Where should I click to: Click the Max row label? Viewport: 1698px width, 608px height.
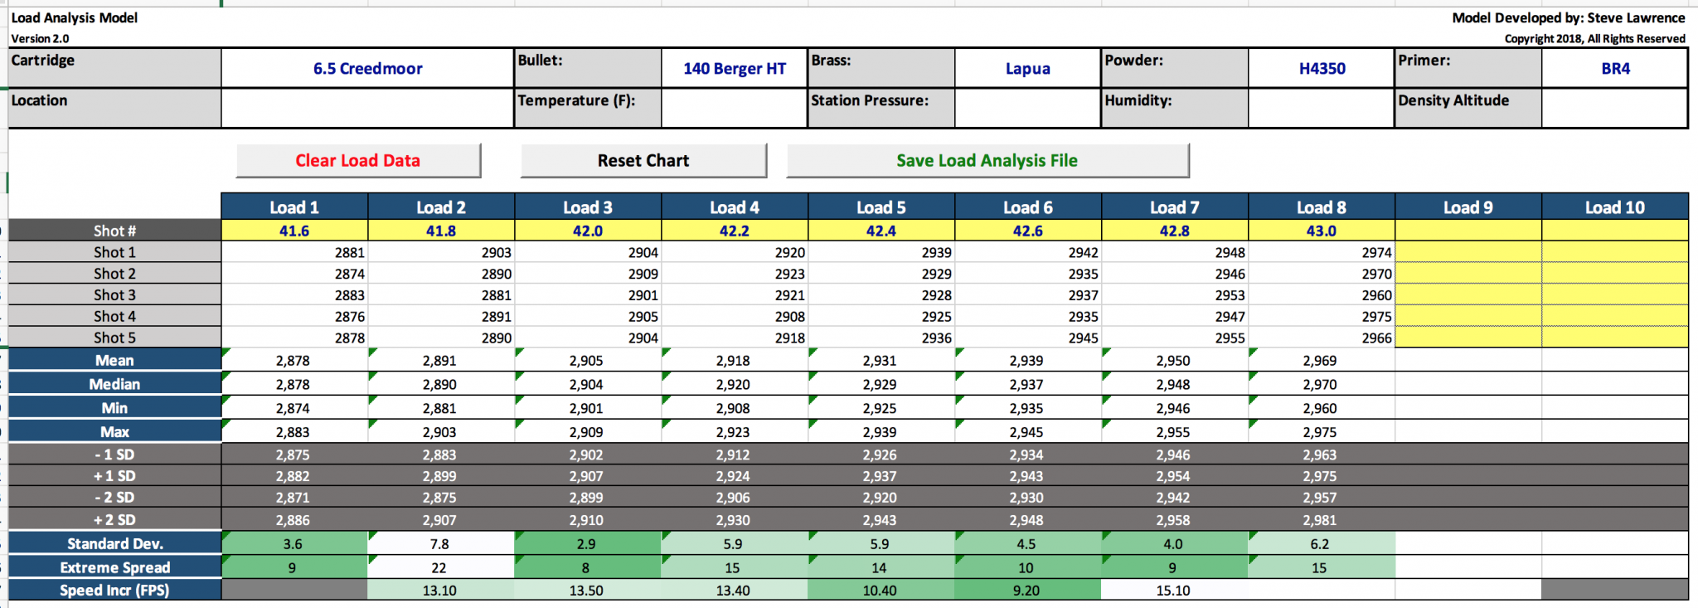click(x=114, y=431)
